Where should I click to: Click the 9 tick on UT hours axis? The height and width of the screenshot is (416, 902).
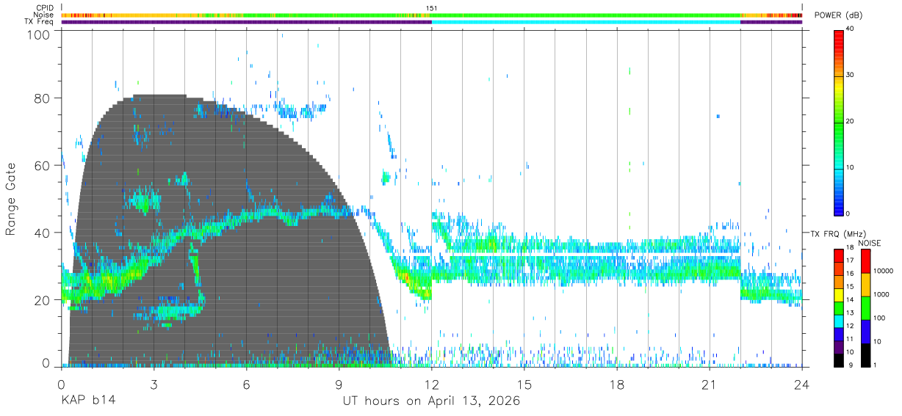[x=339, y=384]
